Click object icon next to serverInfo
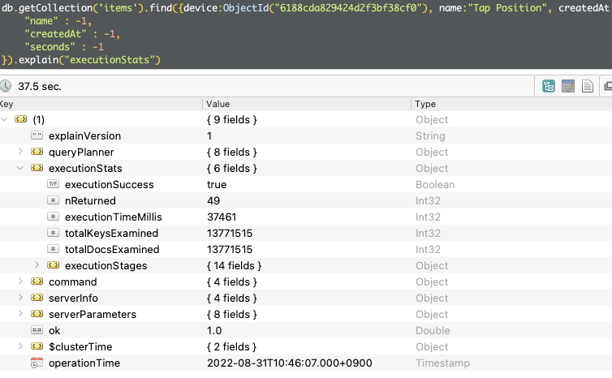This screenshot has width=612, height=378. 37,298
